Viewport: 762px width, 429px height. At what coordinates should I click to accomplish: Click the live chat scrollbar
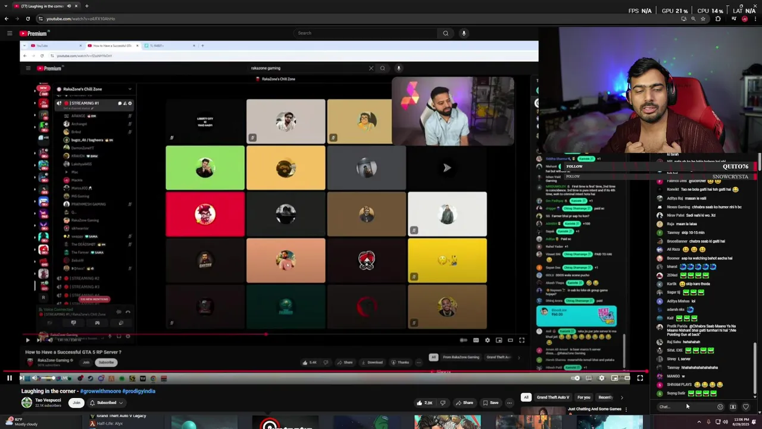(755, 369)
